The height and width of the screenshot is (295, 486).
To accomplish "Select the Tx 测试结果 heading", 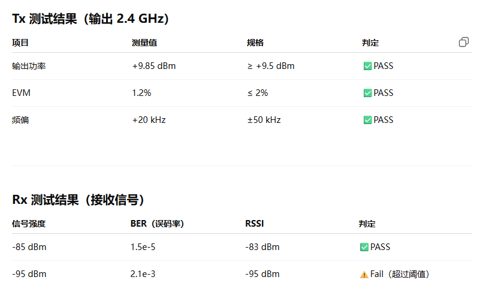I will pos(90,19).
